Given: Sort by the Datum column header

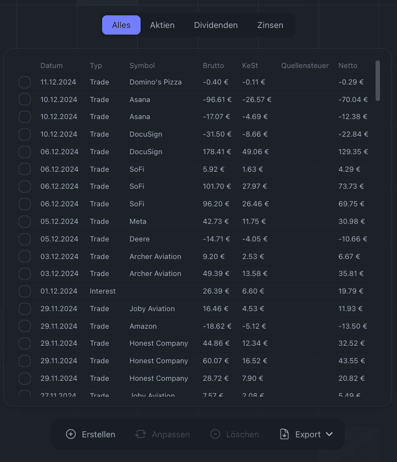Looking at the screenshot, I should pos(51,66).
